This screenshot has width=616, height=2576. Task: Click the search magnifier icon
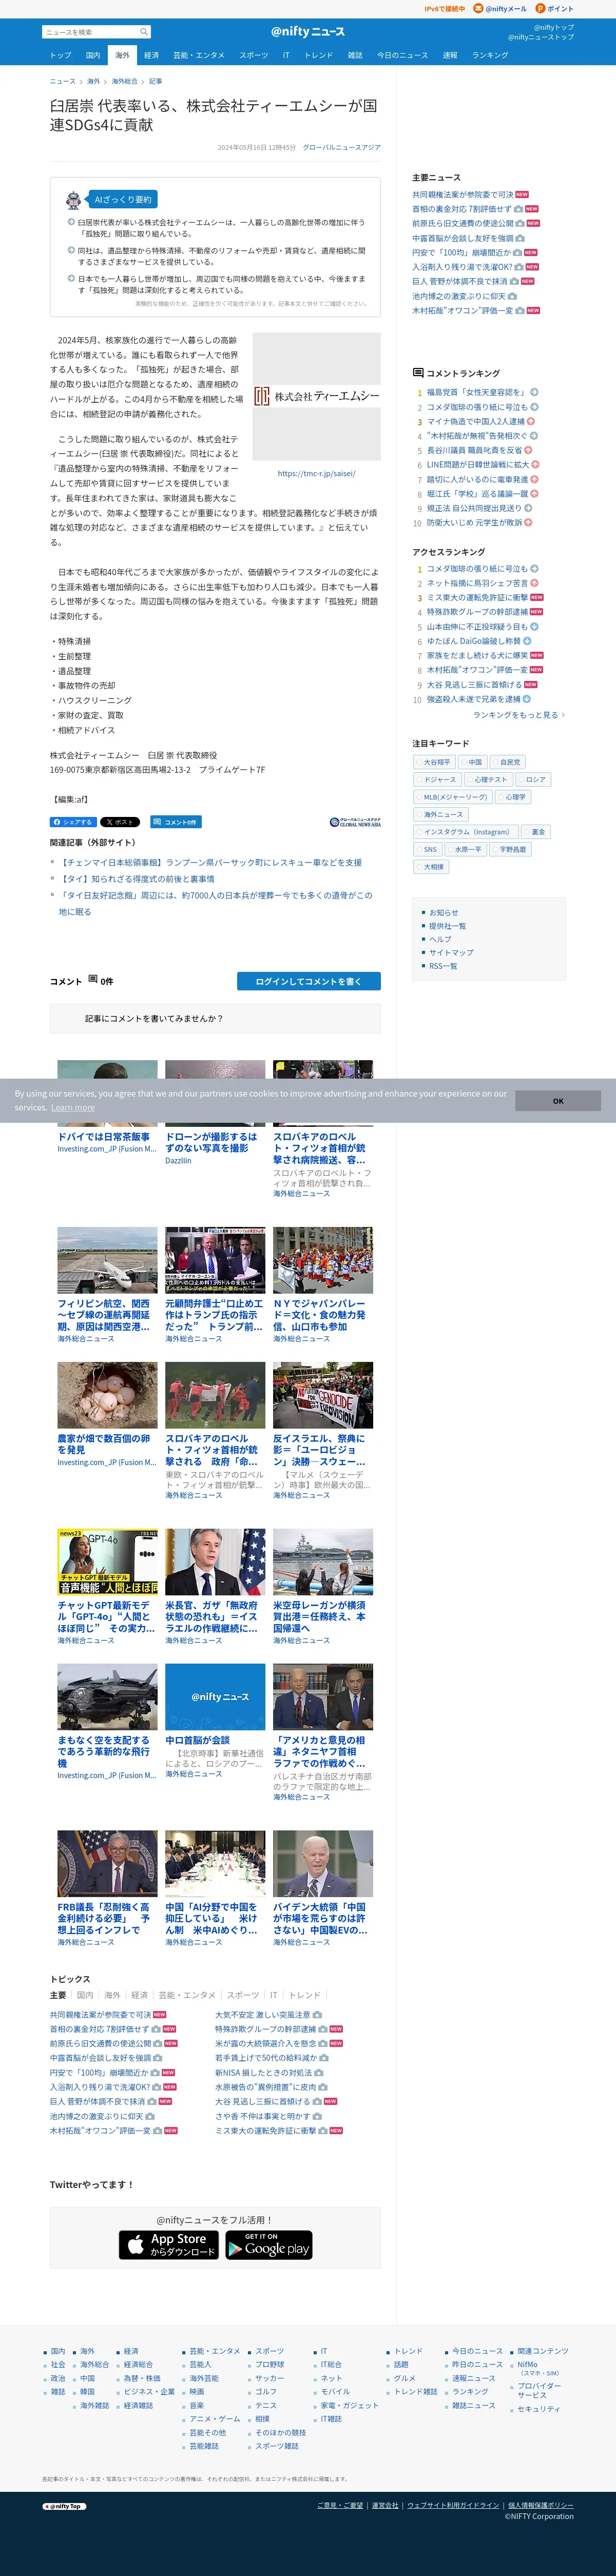[144, 32]
